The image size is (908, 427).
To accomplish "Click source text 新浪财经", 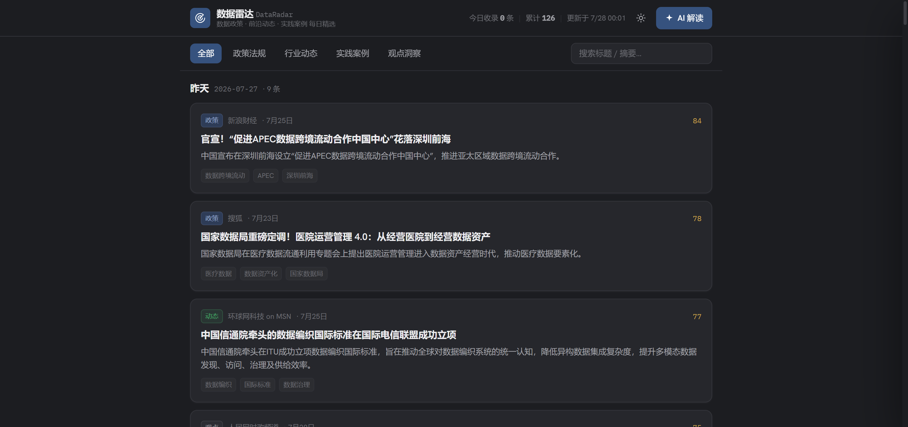I will (x=242, y=120).
